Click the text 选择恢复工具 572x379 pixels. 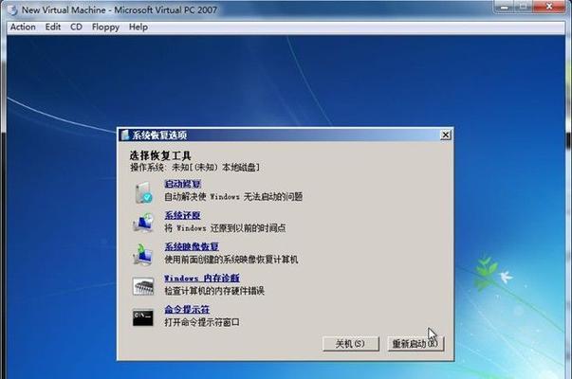[x=160, y=155]
